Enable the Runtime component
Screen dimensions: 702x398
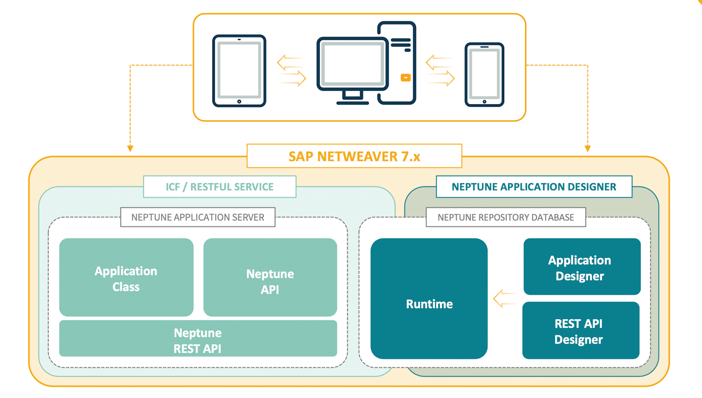[x=429, y=303]
